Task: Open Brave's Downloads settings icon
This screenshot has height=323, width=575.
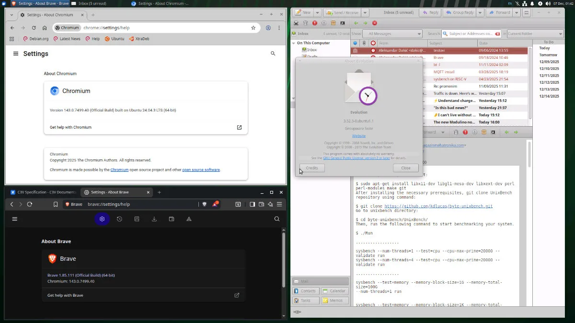Action: [x=154, y=219]
